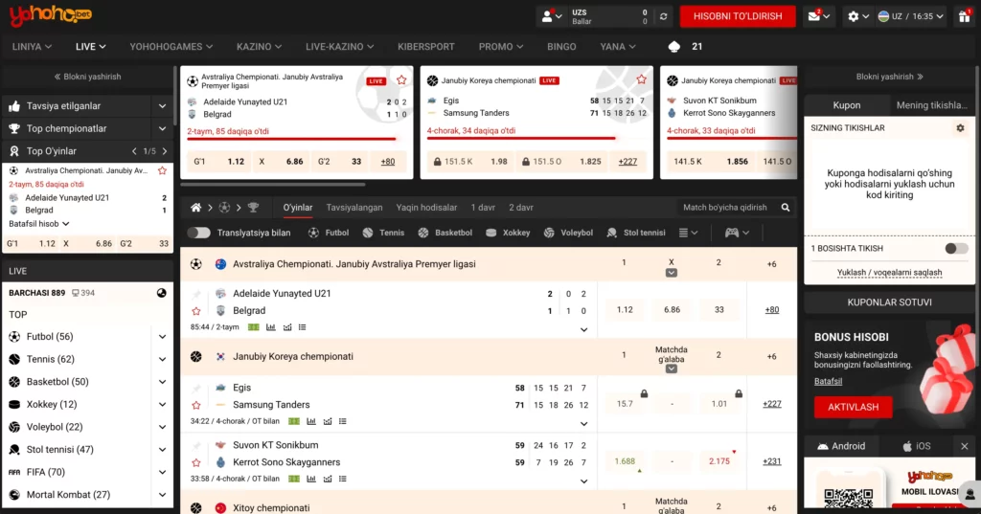Open statistics chart icon for Adelaide match
This screenshot has width=981, height=514.
271,327
